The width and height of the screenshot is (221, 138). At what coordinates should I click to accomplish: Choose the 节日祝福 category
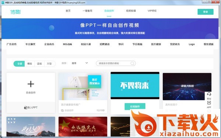tap(137, 44)
